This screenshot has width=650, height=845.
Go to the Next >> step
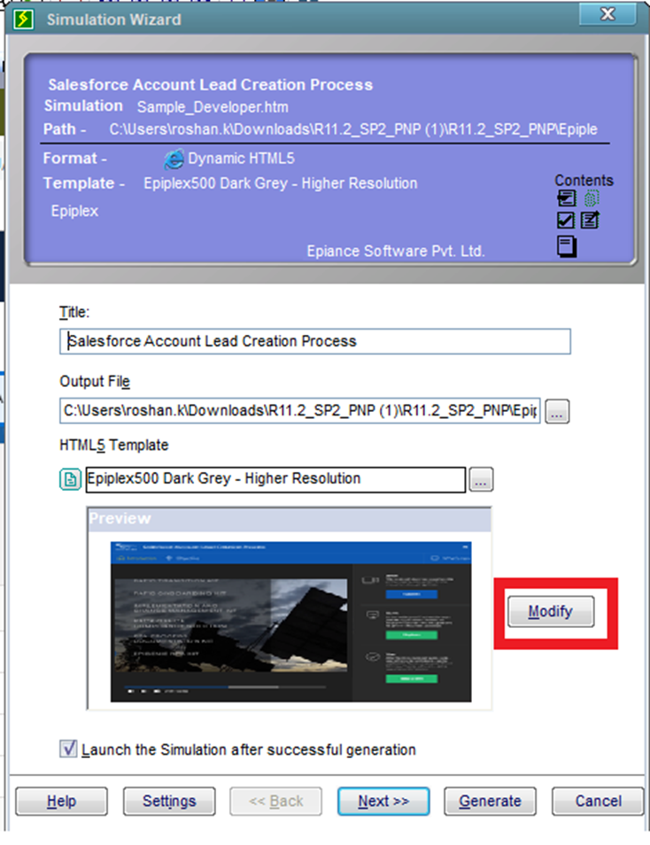[x=383, y=802]
